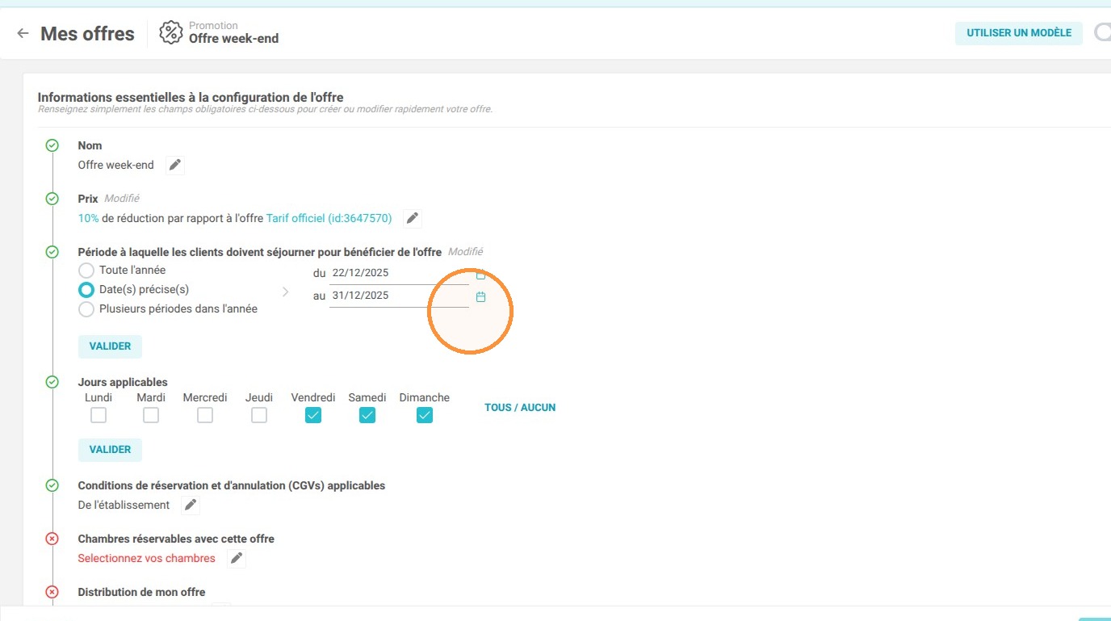Click green check beside Jours applicables
Screen dimensions: 1111x621
pyautogui.click(x=52, y=382)
